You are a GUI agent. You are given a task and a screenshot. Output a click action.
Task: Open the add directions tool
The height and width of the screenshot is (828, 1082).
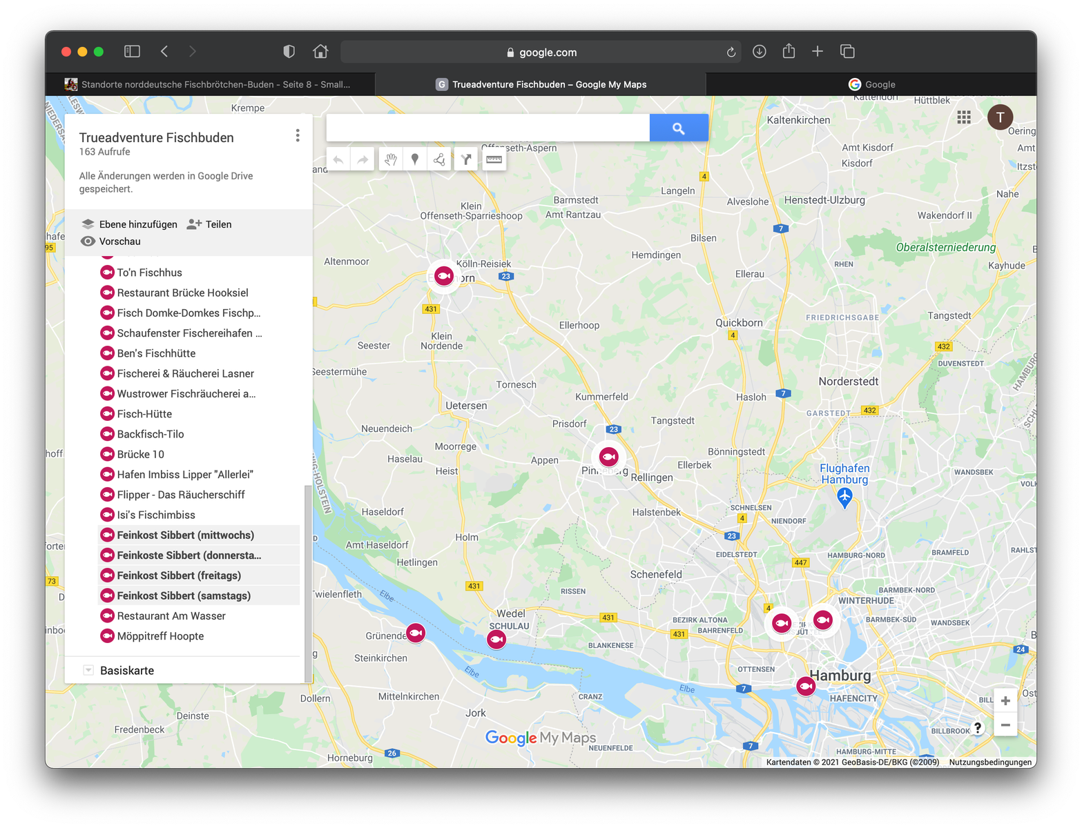coord(467,159)
